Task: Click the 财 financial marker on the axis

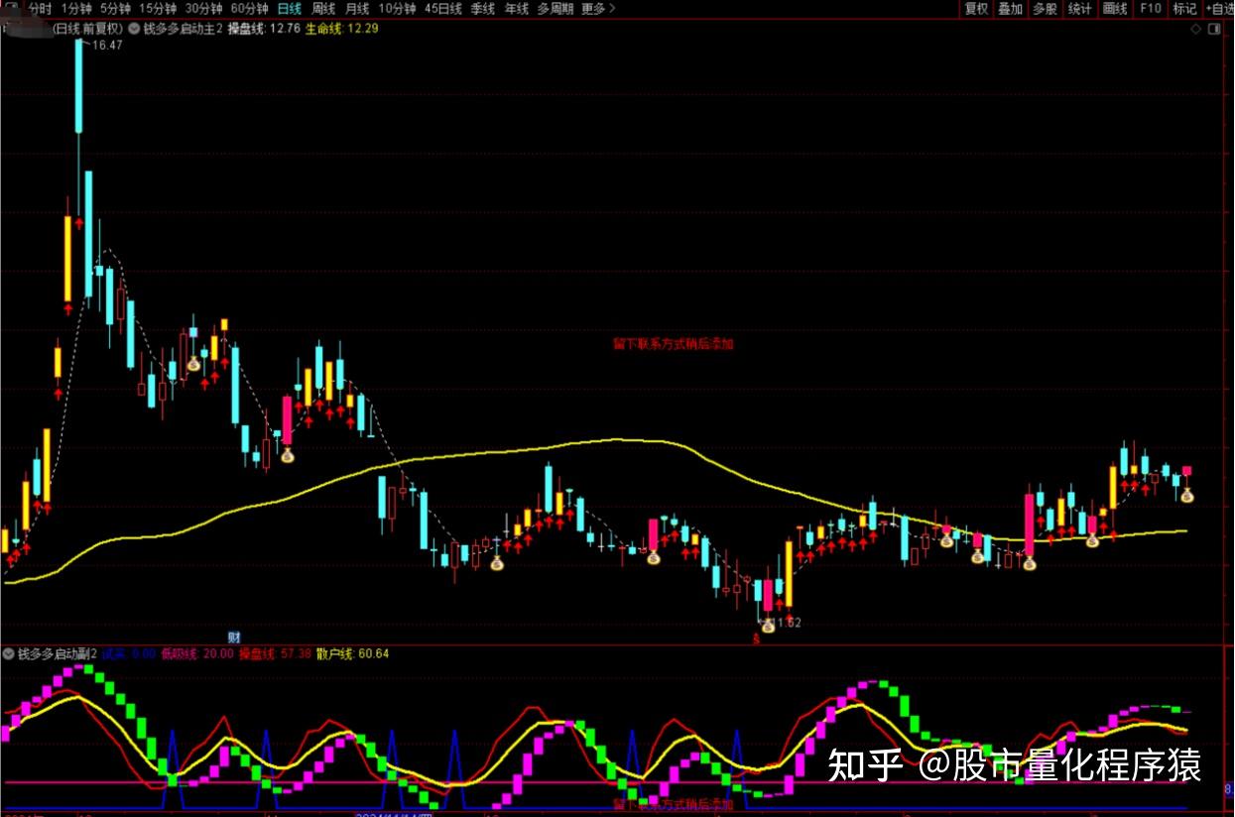Action: 234,637
